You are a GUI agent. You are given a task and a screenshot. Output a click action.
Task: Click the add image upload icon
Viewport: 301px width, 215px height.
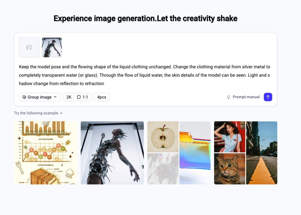coord(29,47)
